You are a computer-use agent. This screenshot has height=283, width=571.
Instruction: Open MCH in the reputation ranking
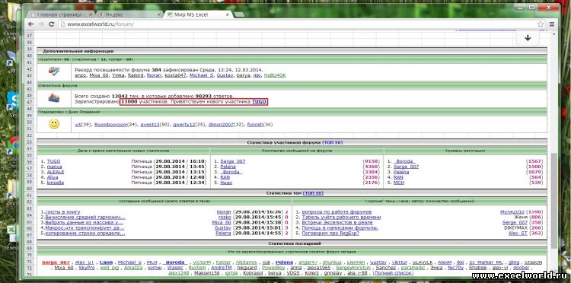tap(399, 183)
